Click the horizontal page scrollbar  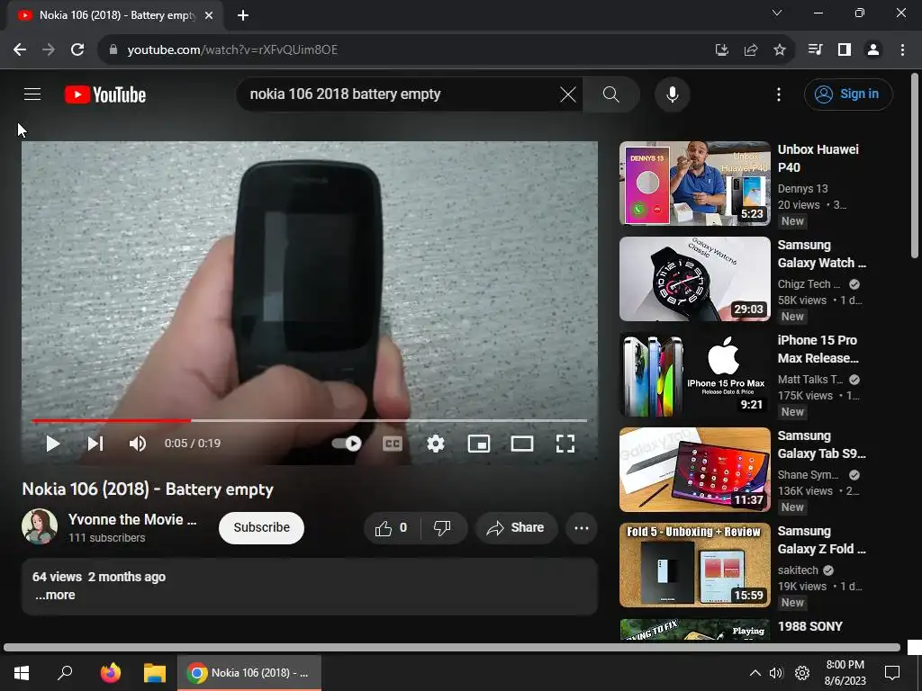tap(452, 648)
